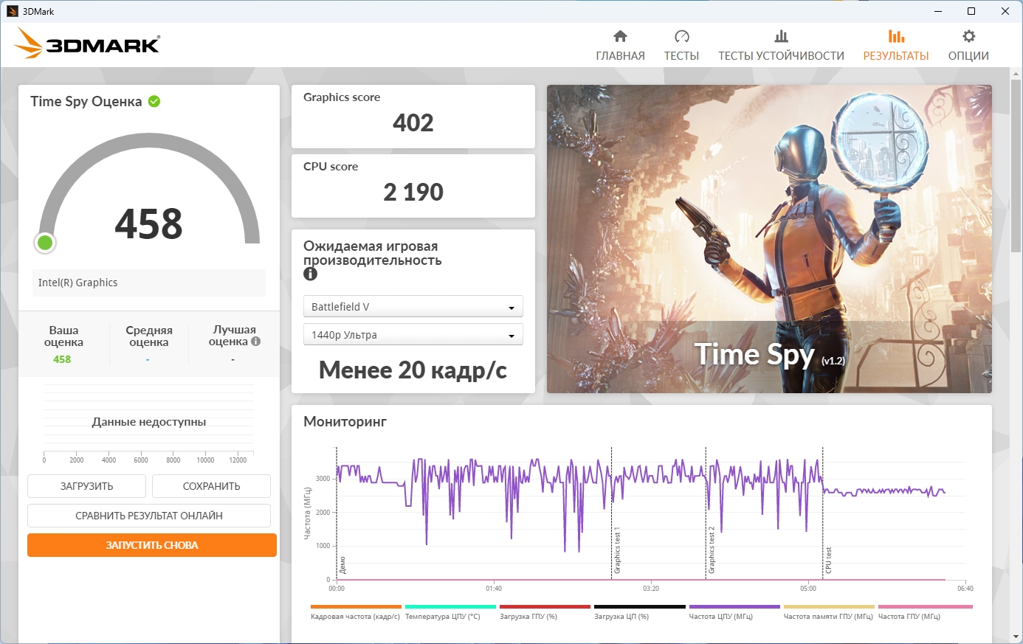Click the info icon under Ожидаемая игровая производительность
This screenshot has height=644, width=1023.
(x=310, y=274)
